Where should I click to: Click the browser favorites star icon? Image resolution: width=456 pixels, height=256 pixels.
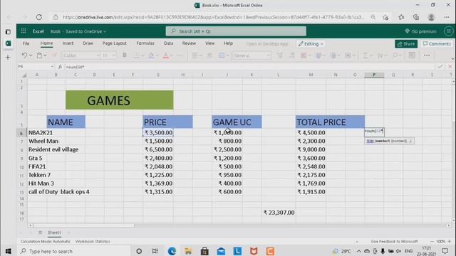coord(401,17)
